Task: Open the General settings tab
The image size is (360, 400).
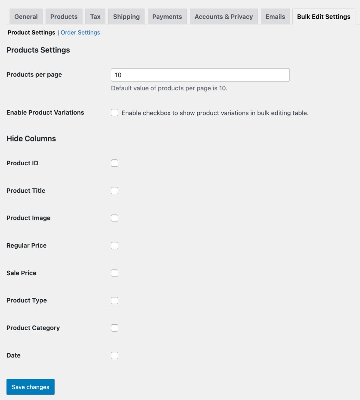Action: point(26,17)
